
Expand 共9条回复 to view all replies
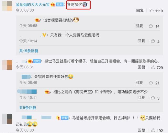28,107
